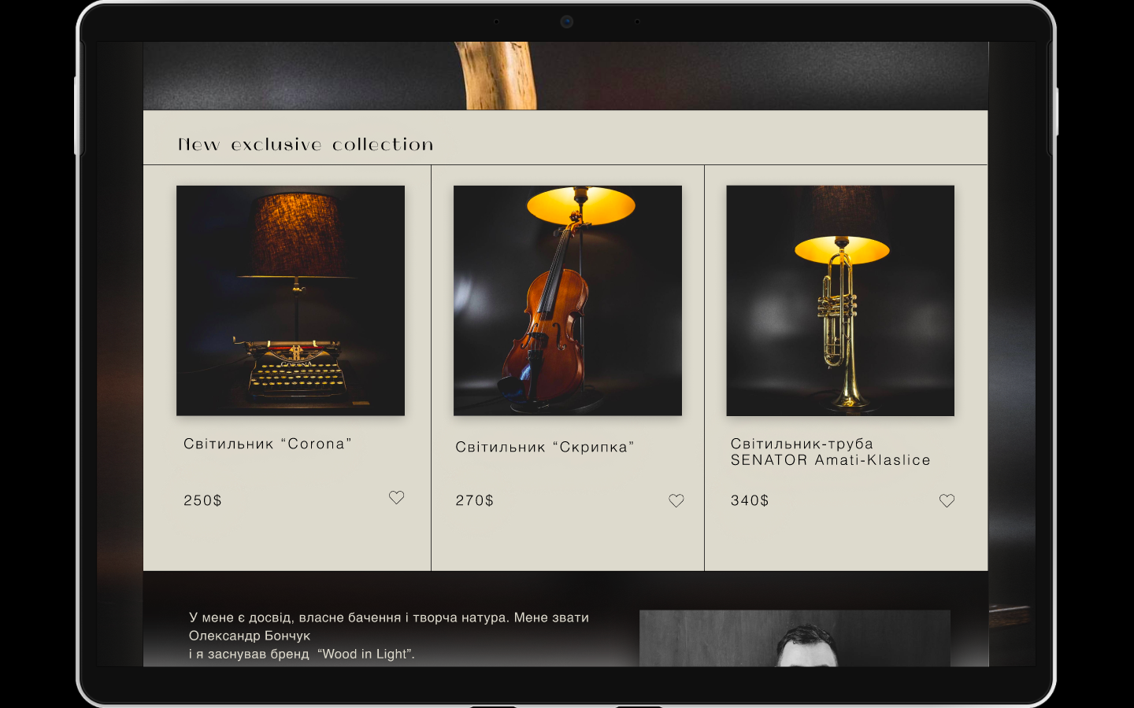Click the wooden lamp hero image
Image resolution: width=1134 pixels, height=708 pixels.
[x=565, y=76]
